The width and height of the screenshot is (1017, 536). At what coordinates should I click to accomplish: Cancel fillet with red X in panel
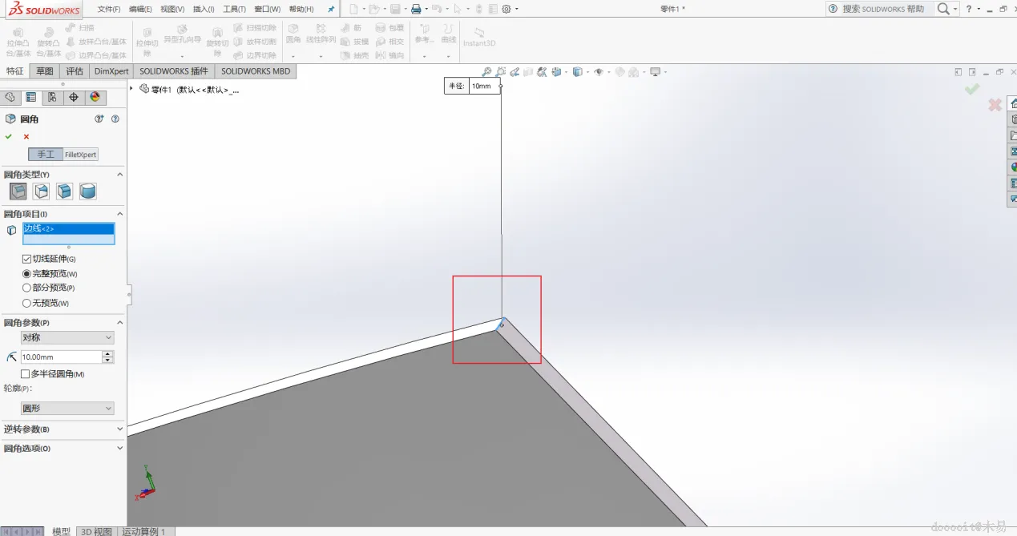click(26, 136)
